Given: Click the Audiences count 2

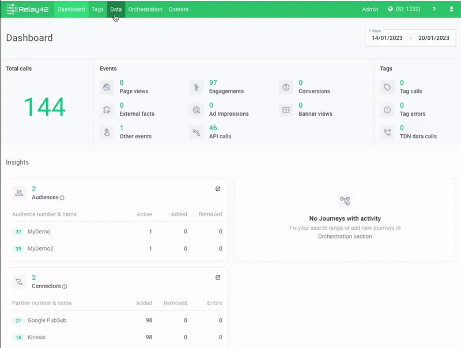Looking at the screenshot, I should click(34, 189).
